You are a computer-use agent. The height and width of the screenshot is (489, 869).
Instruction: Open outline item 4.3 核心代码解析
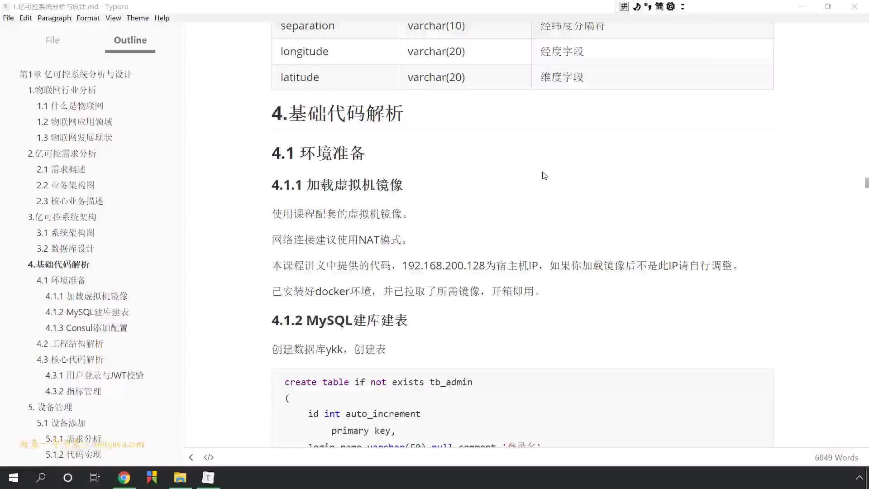pos(70,360)
